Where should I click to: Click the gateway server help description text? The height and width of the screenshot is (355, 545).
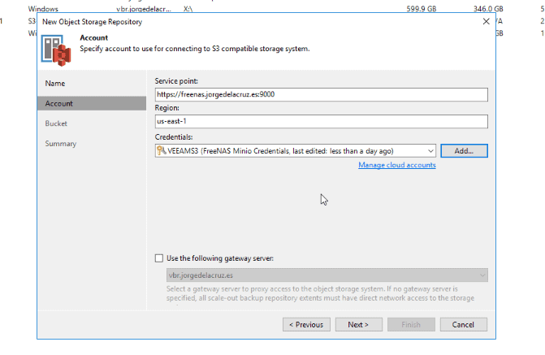[320, 293]
